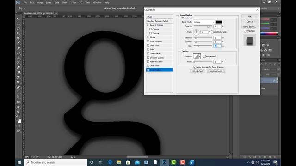Open the Window menu
Image resolution: width=296 pixels, height=166 pixels.
pos(97,3)
